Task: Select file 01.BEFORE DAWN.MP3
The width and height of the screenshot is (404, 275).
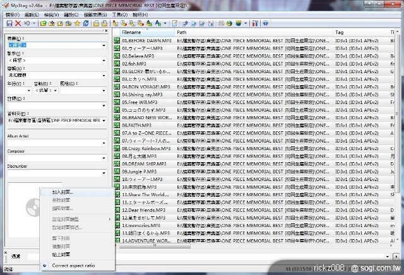Action: 146,41
